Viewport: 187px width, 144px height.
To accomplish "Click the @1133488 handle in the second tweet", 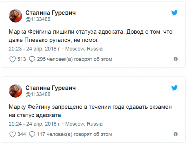I will (x=38, y=94).
